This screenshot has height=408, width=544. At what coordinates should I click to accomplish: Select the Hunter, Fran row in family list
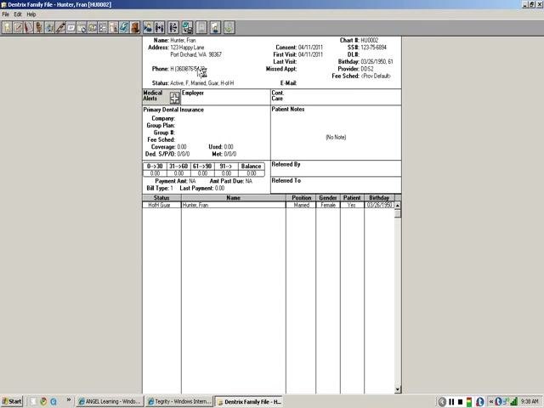(x=269, y=205)
